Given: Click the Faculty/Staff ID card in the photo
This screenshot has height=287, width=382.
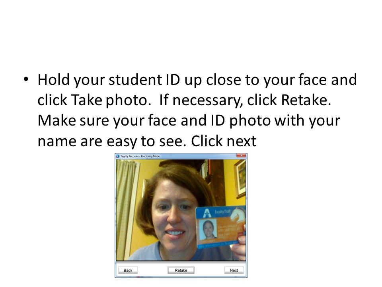Looking at the screenshot, I should pos(220,227).
